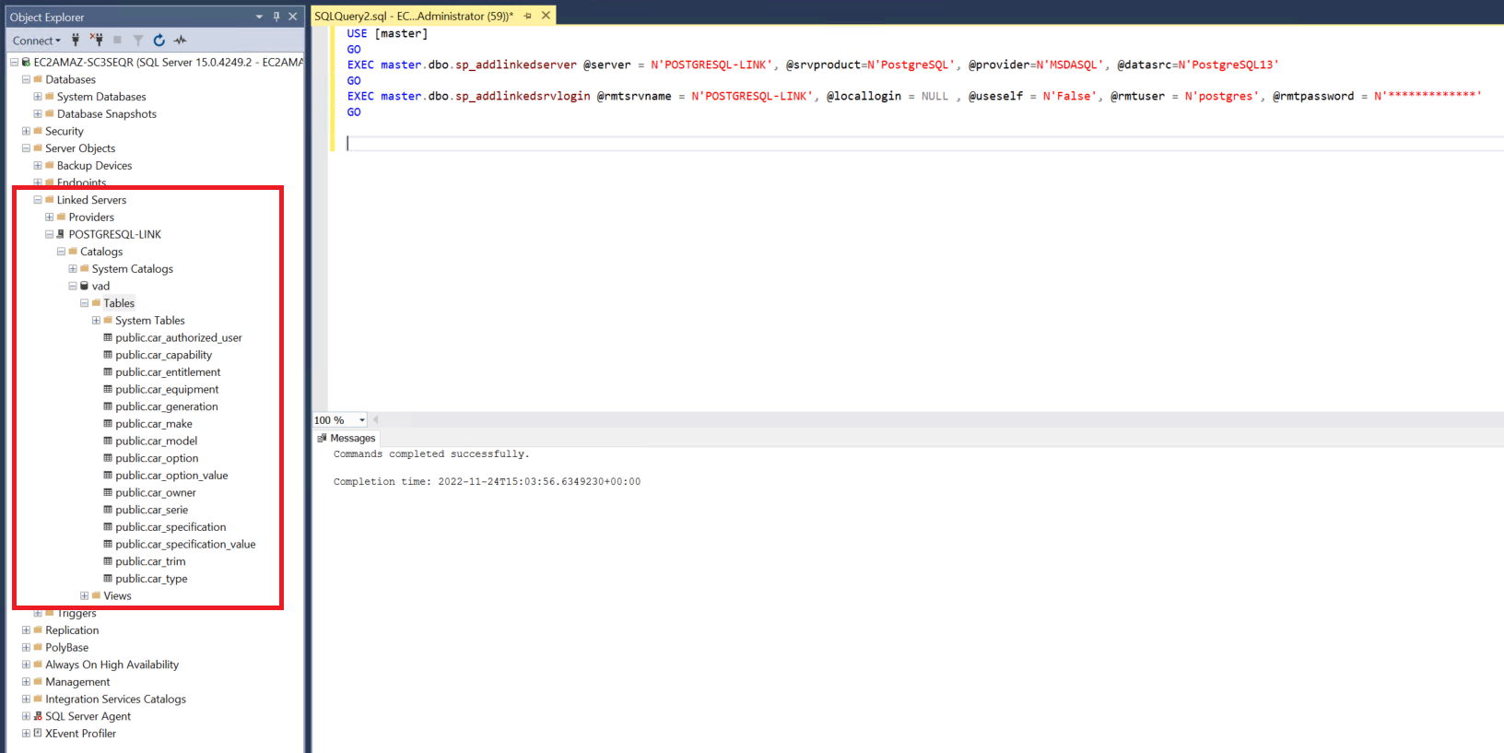Click the table icon beside public.car_equipment
Screen dimensions: 1504x753
click(x=108, y=389)
